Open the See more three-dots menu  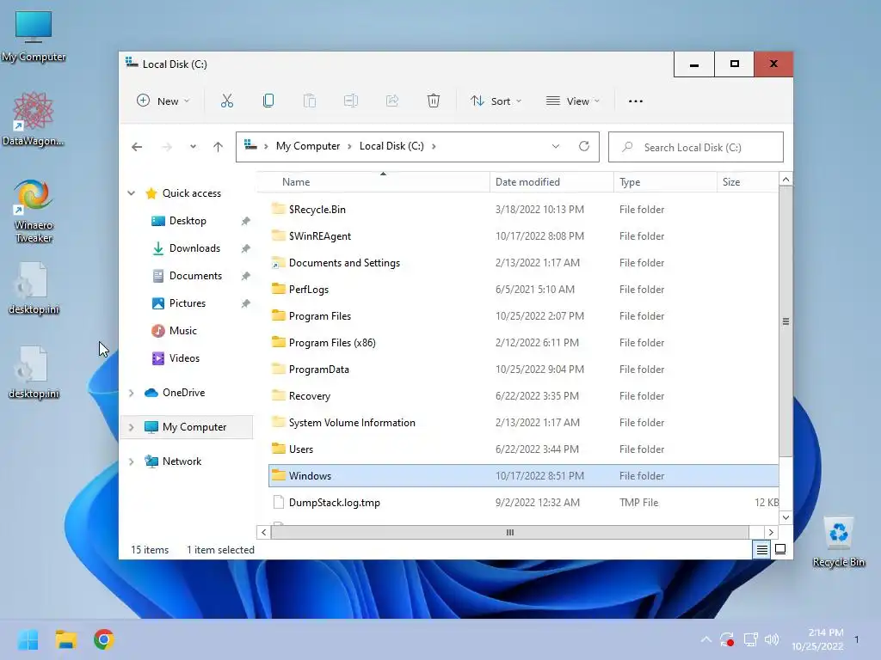point(636,101)
